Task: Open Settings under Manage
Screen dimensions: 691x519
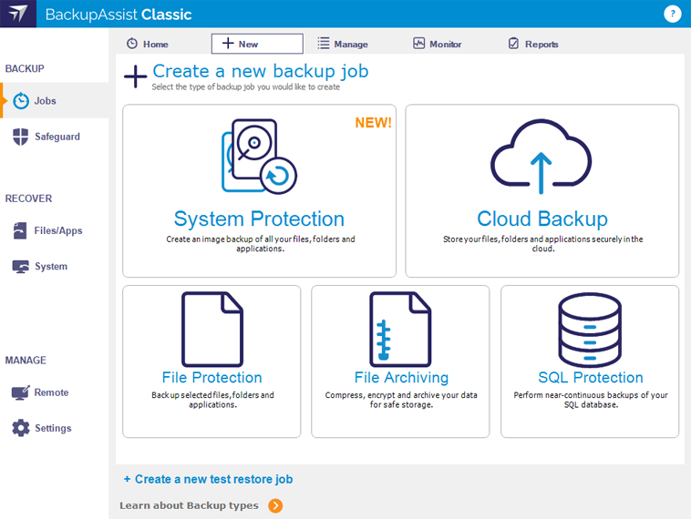Action: [54, 428]
